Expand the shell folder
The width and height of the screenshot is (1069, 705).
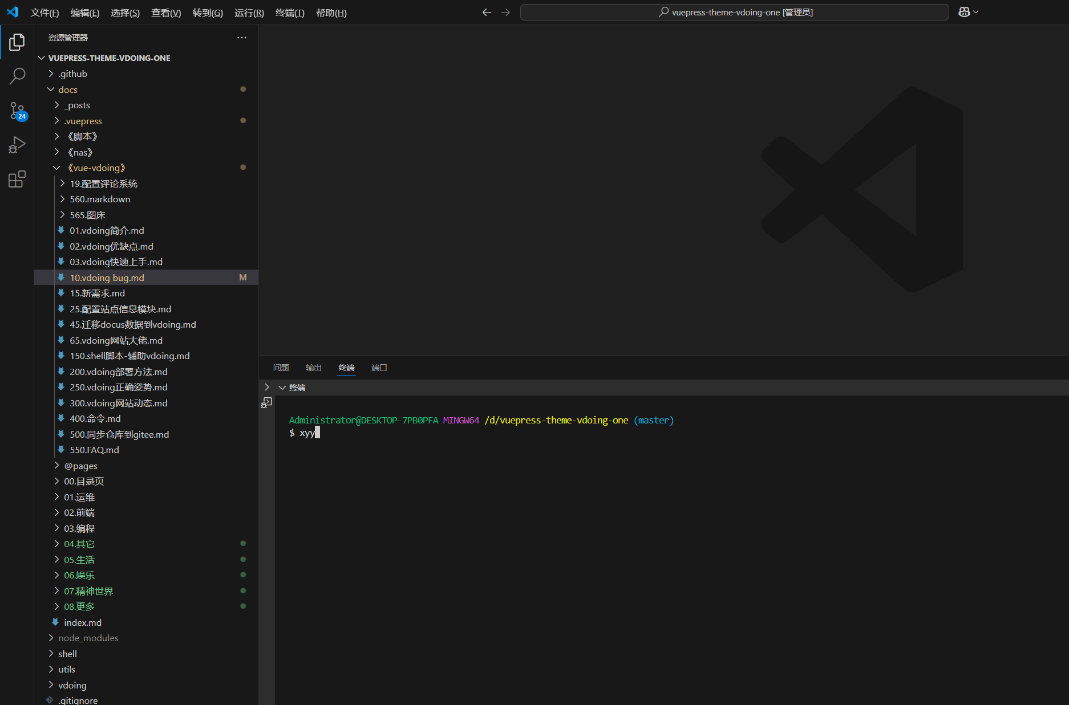pyautogui.click(x=146, y=654)
